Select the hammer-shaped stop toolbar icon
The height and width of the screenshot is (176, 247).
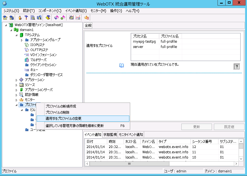click(x=26, y=17)
